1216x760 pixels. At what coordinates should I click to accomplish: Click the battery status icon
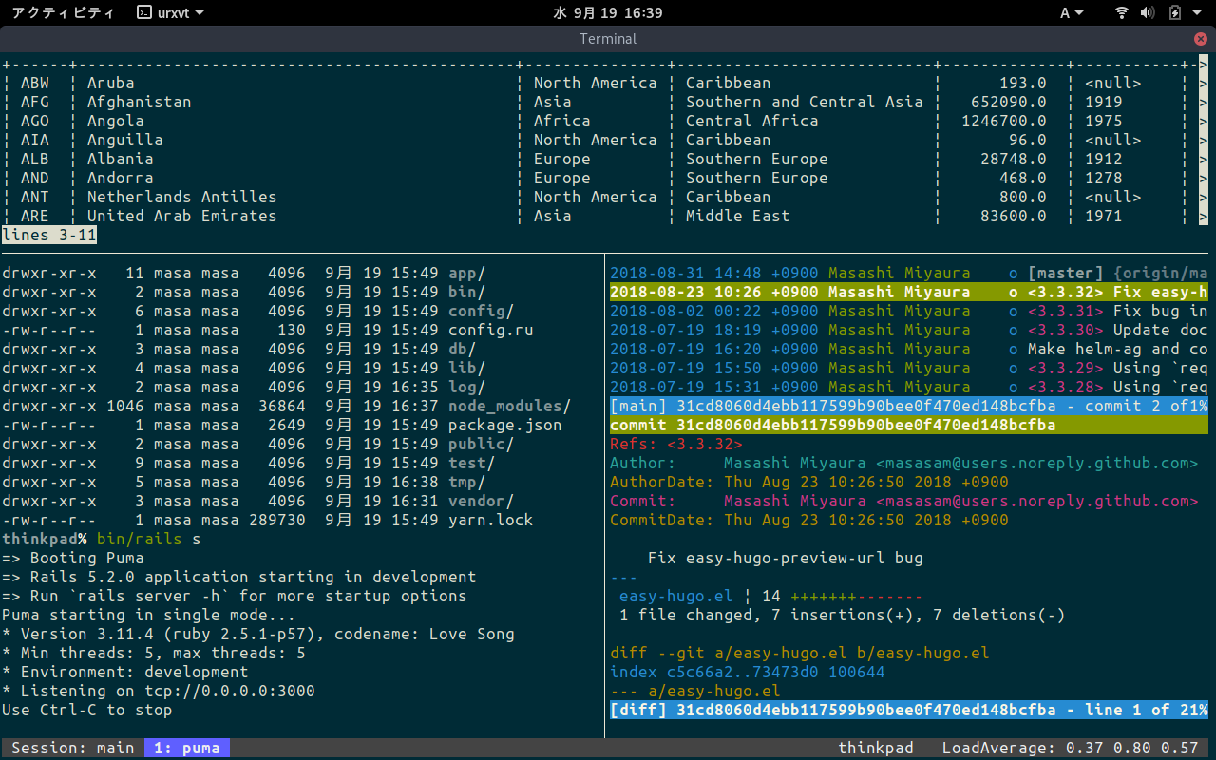[1174, 13]
